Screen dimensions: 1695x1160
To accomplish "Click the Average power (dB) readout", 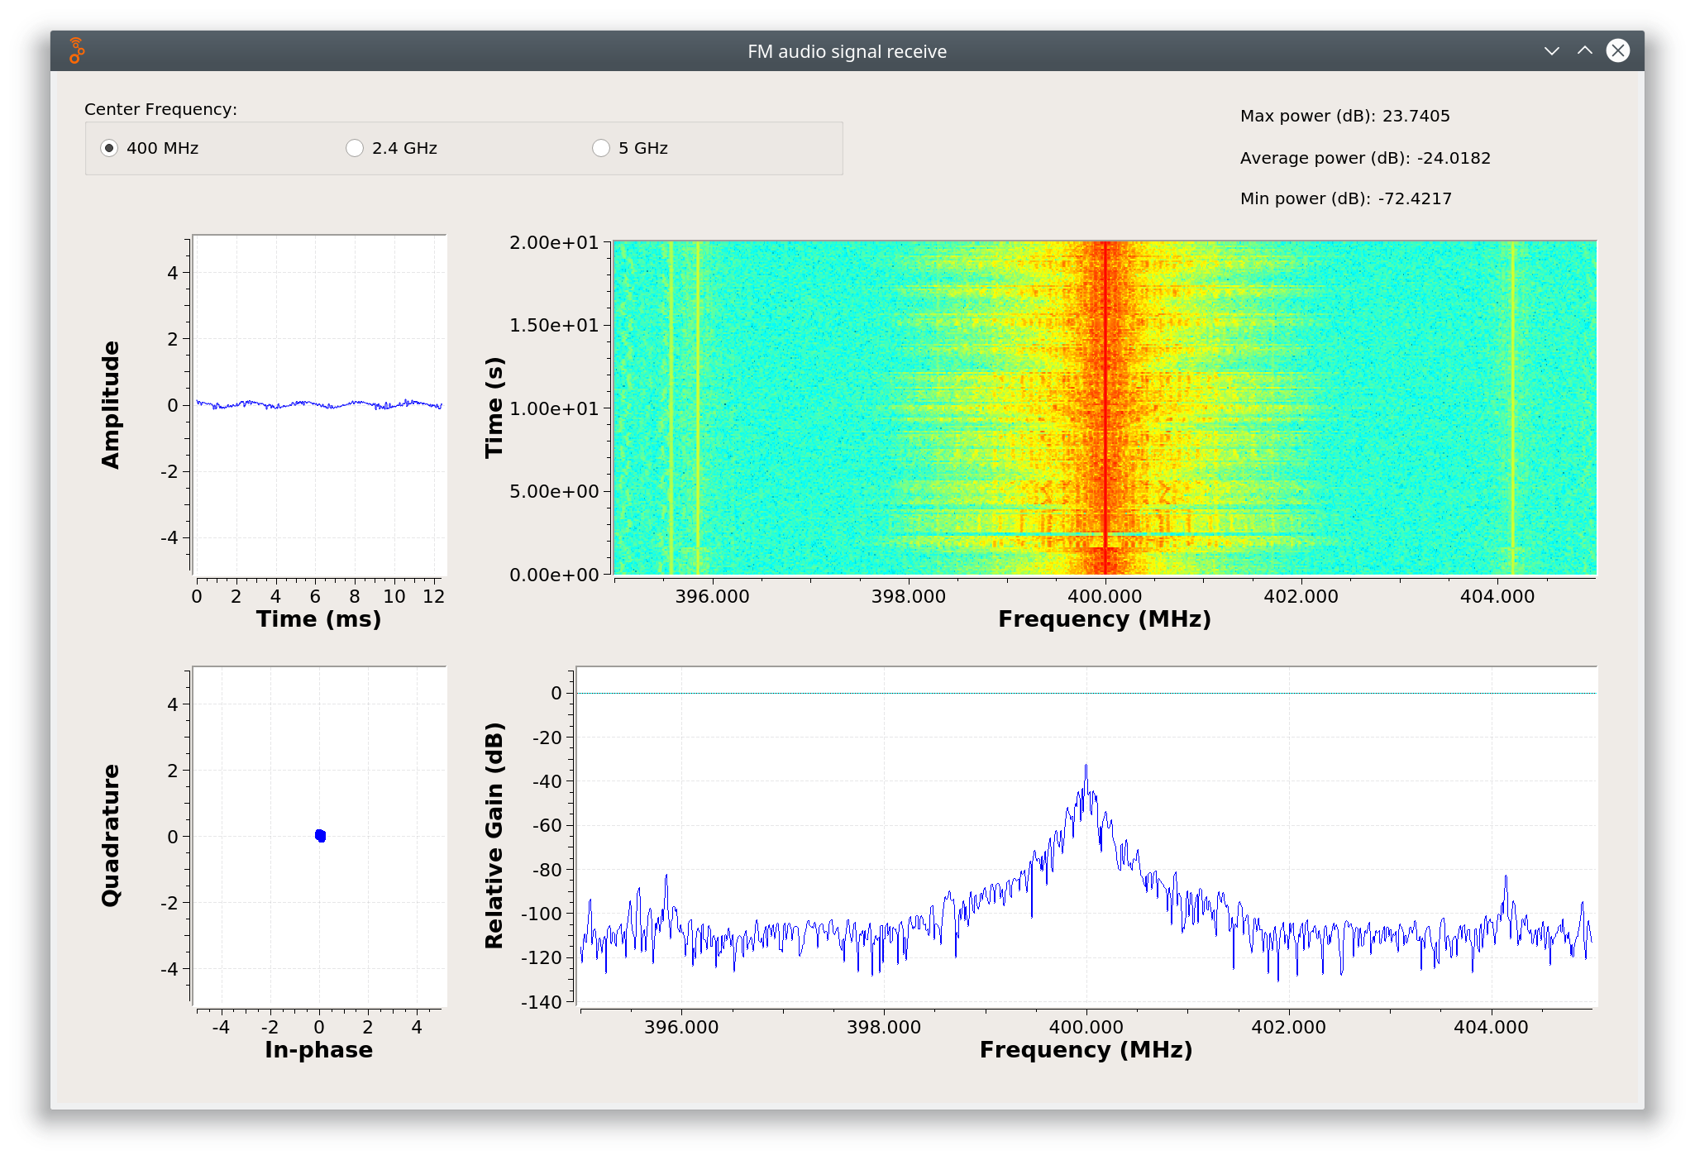I will click(x=1364, y=158).
